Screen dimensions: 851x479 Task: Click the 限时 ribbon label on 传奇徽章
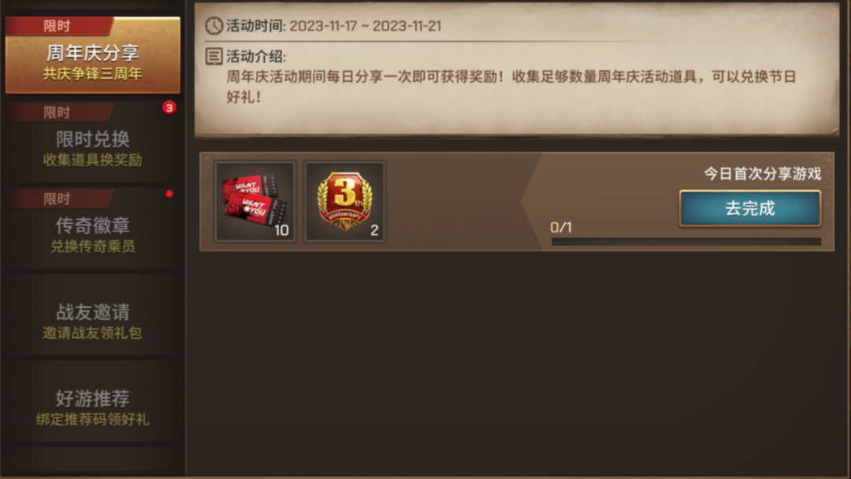point(57,199)
